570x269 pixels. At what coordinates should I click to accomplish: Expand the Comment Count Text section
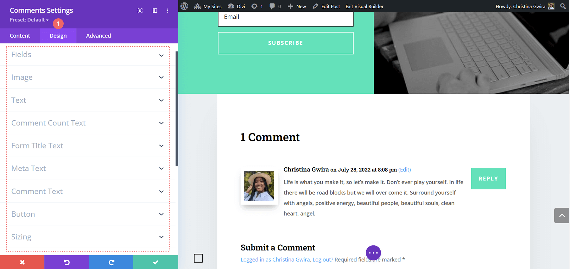click(87, 123)
